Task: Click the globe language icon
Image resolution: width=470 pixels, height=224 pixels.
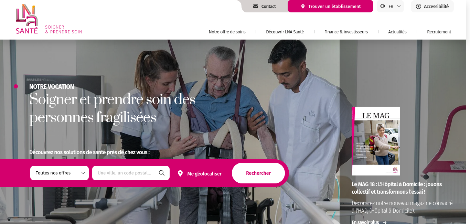Action: (383, 6)
